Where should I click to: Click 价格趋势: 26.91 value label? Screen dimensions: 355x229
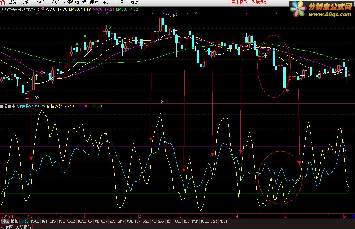[61, 106]
